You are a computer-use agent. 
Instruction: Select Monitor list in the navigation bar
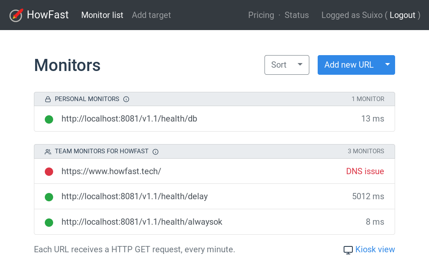tap(102, 15)
